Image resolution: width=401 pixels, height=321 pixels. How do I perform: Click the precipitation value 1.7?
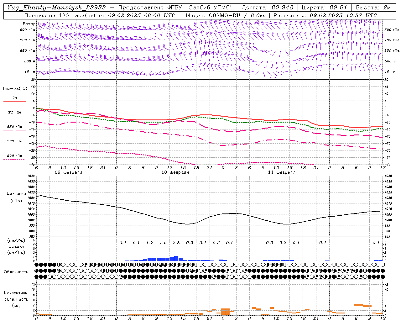click(150, 243)
